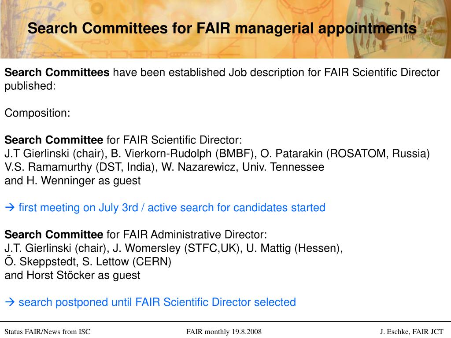Click "and Horst Stöcker as guest" line
Screen dimensions: 451x338
(73, 276)
